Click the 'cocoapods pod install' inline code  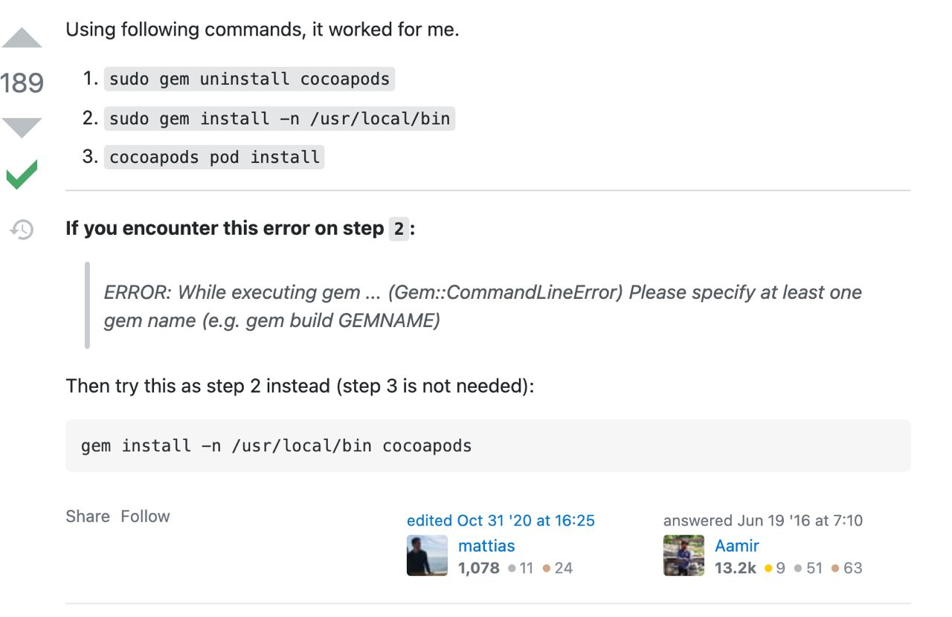coord(214,157)
